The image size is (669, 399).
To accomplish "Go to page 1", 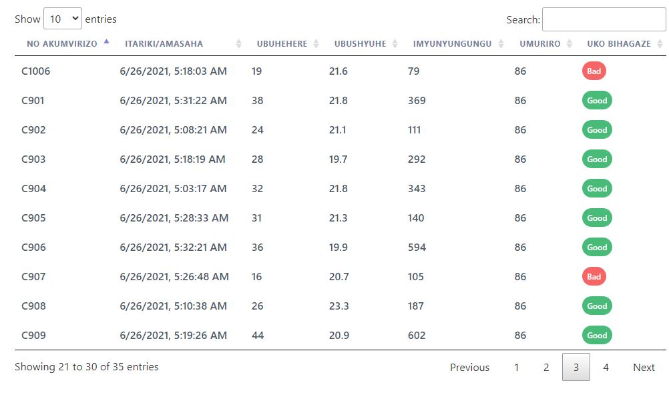I will tap(516, 367).
